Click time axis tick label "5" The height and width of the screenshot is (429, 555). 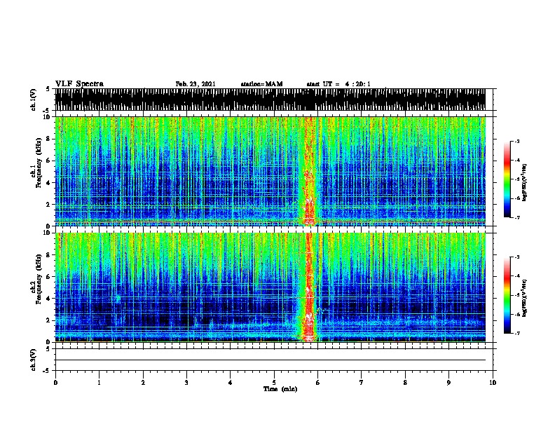[x=274, y=383]
